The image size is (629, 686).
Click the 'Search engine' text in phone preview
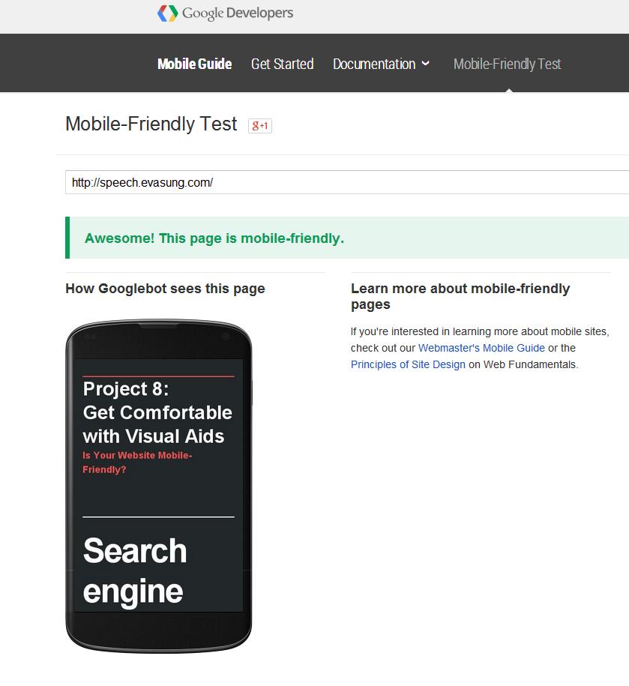(x=135, y=571)
